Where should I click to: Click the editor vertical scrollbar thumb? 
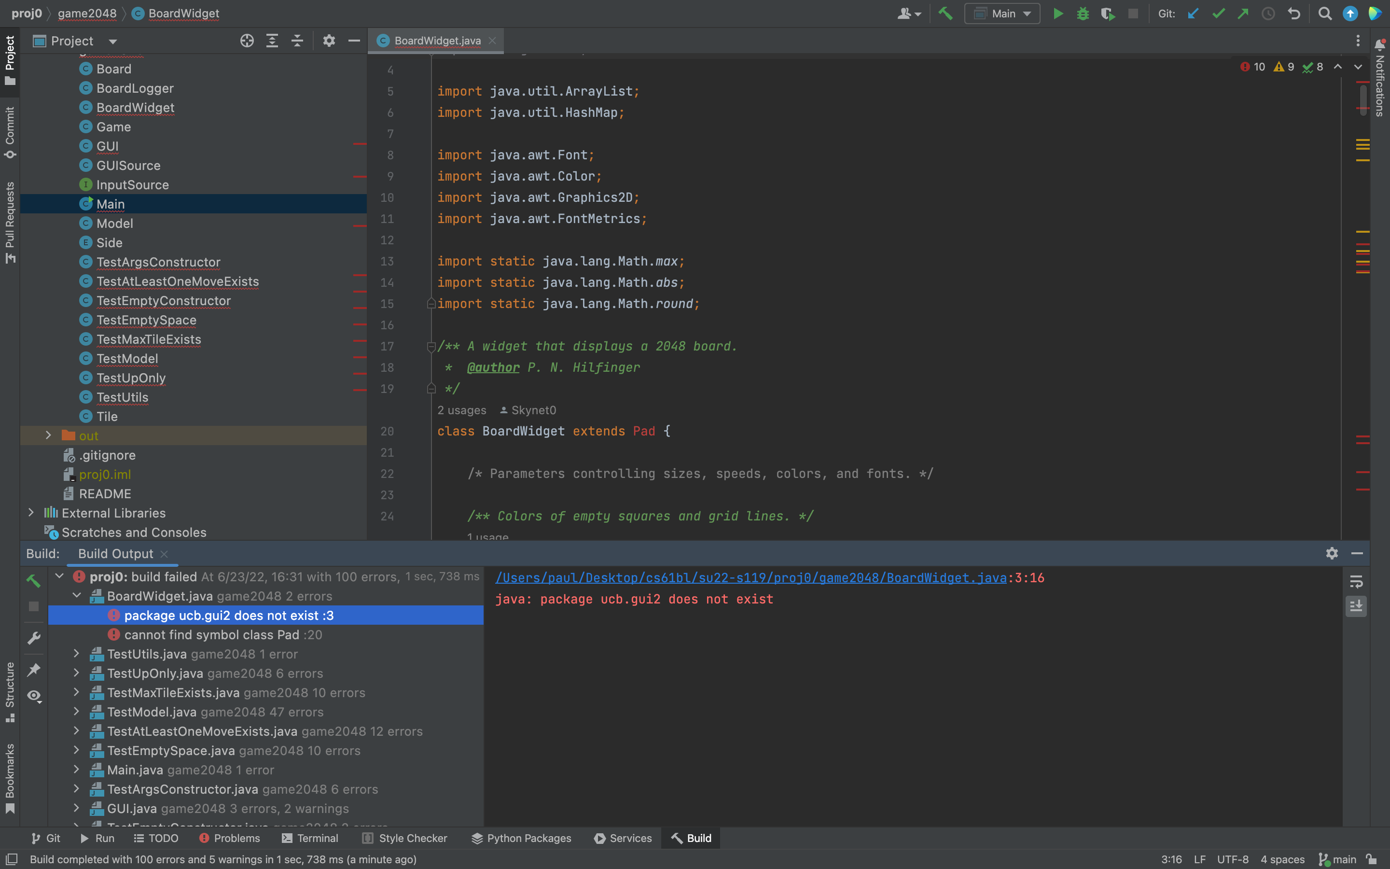coord(1363,100)
